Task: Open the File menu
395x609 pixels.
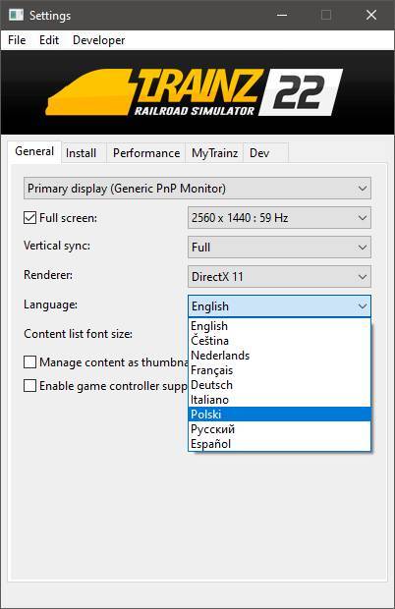Action: click(17, 40)
